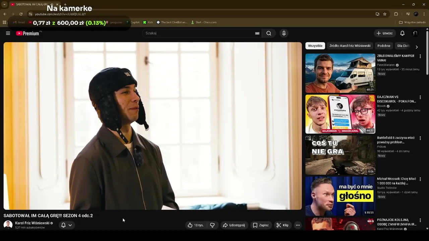
Task: Dislike the video with thumbs down
Action: [x=212, y=225]
